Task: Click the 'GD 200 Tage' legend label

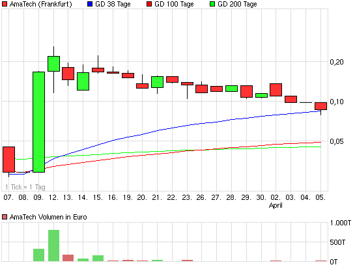Action: 237,4
